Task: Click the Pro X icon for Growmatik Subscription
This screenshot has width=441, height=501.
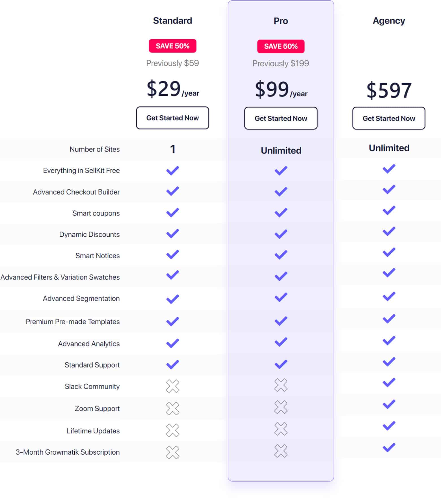Action: coord(281,451)
